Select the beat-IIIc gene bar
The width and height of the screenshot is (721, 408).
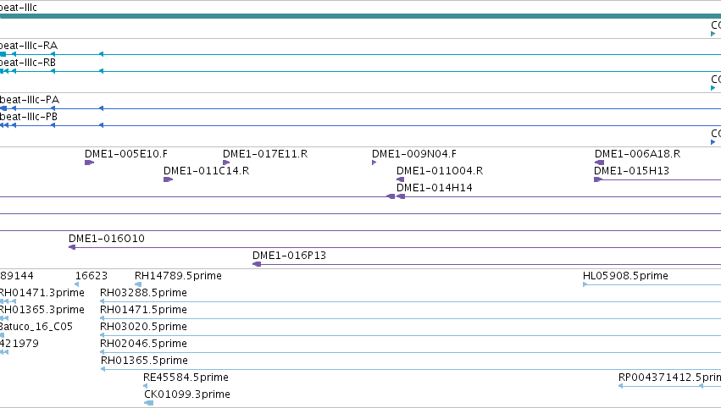pyautogui.click(x=361, y=16)
